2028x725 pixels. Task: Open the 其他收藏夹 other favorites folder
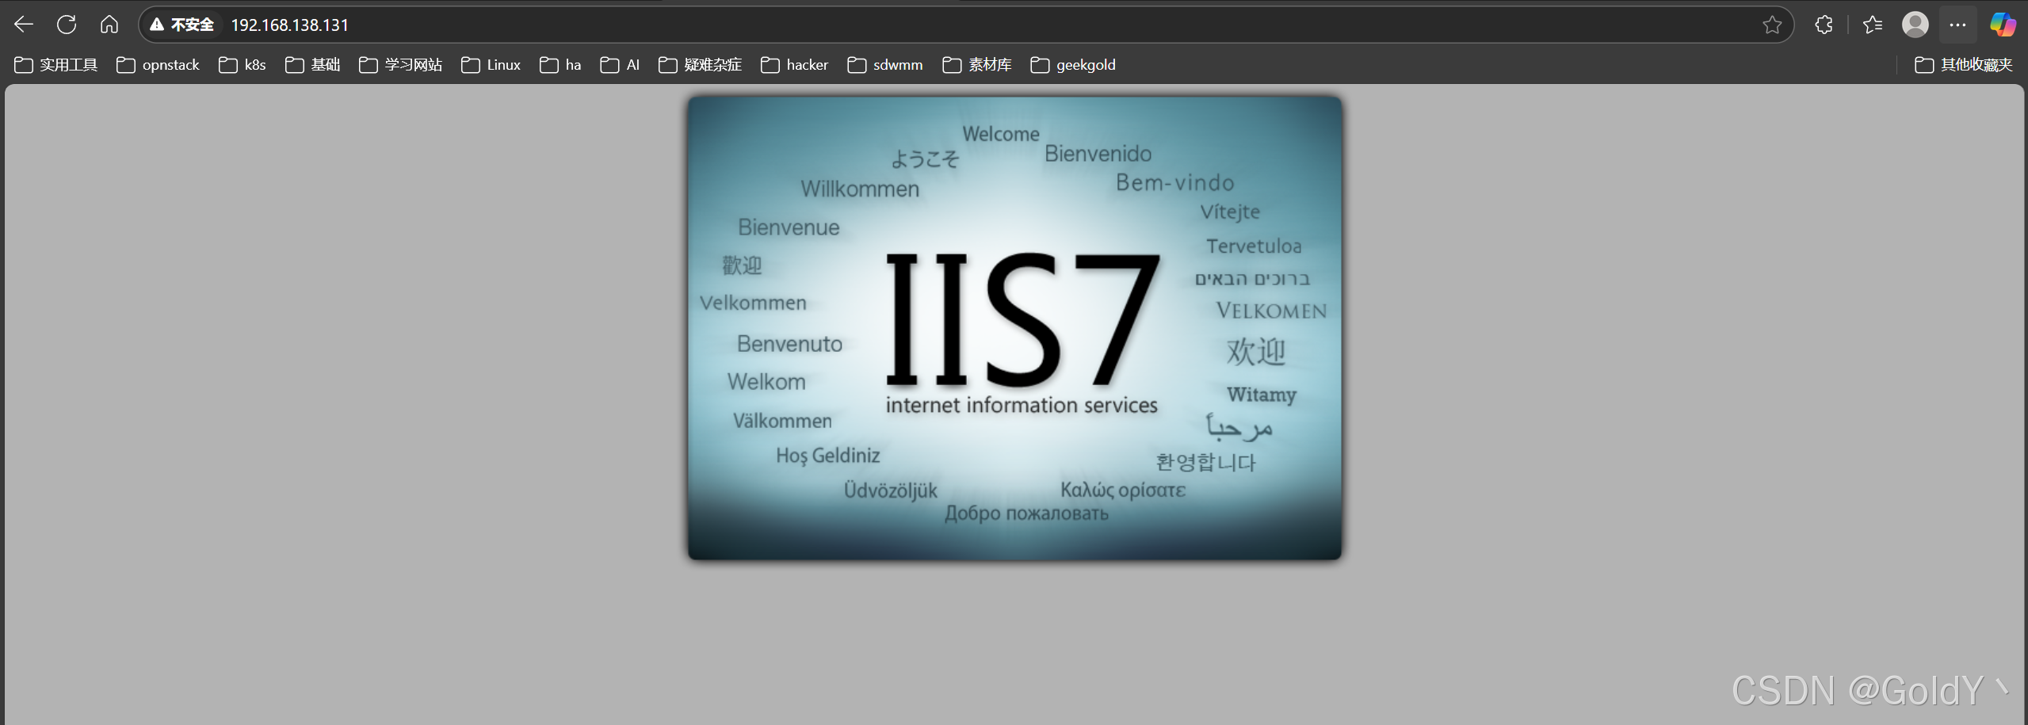pos(1965,65)
